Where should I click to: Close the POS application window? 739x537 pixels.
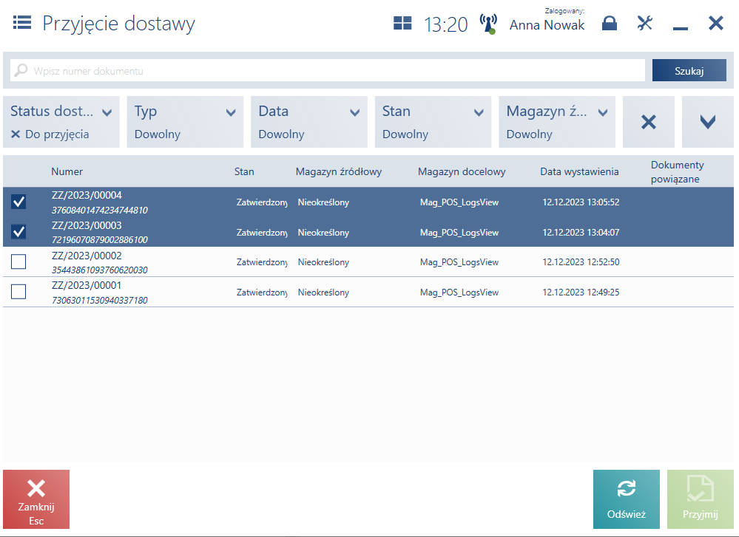(x=715, y=23)
